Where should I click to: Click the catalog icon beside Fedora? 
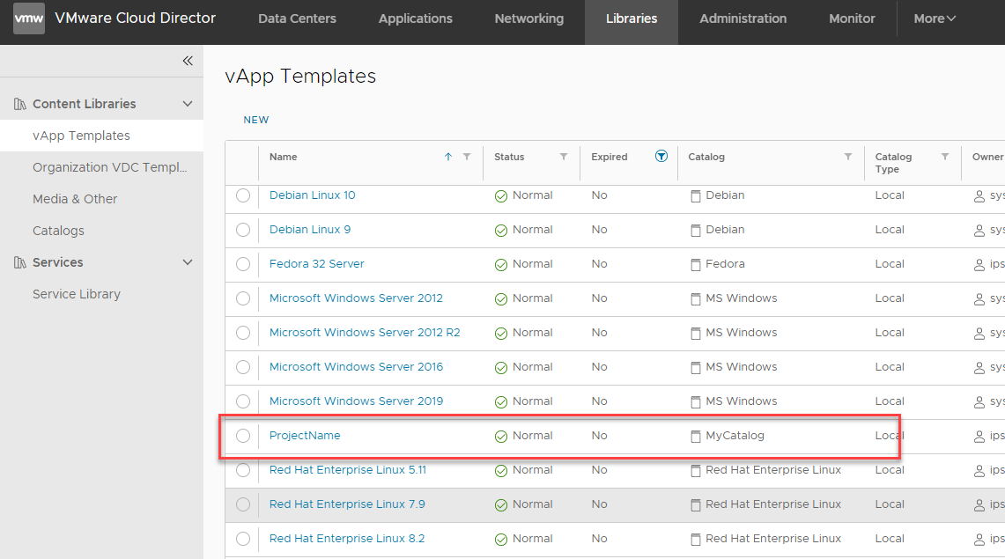click(x=696, y=264)
